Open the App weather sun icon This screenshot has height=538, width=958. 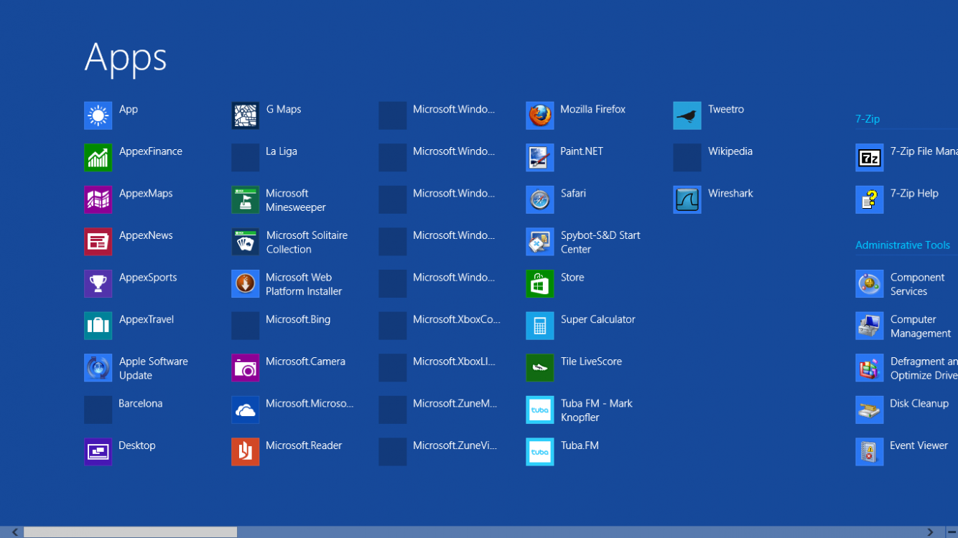pos(98,115)
